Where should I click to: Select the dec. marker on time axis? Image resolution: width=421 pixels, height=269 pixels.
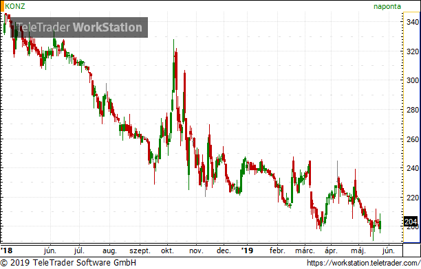[x=224, y=250]
